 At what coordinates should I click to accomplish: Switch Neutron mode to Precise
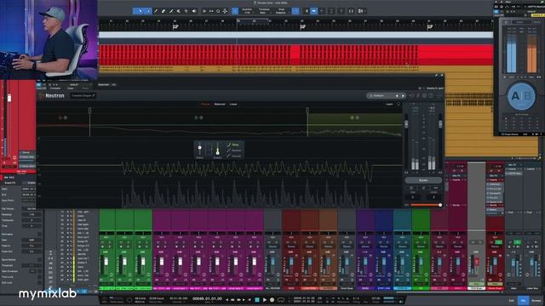pos(205,104)
